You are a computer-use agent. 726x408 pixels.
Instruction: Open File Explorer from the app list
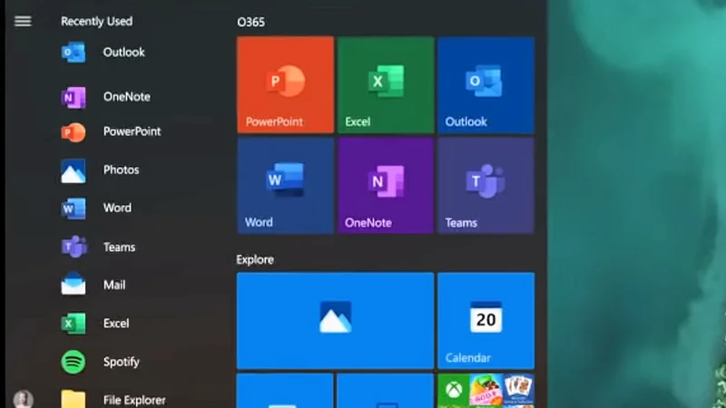tap(113, 400)
